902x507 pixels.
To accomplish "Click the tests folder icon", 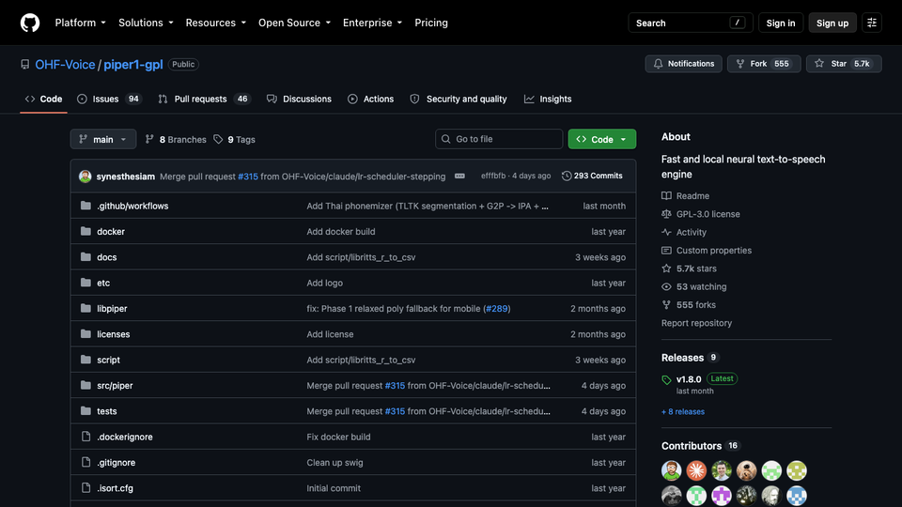I will pos(86,411).
